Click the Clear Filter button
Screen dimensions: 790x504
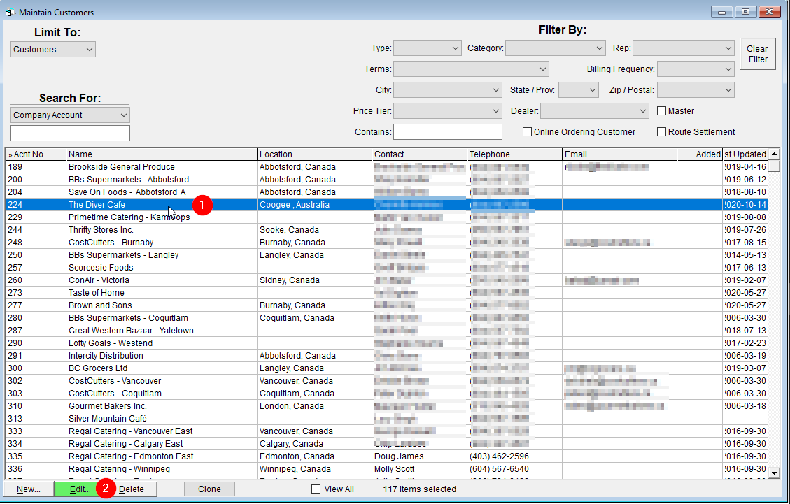[757, 54]
